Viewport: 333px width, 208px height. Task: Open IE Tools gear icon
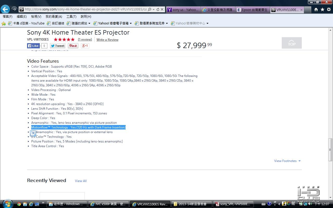[329, 10]
